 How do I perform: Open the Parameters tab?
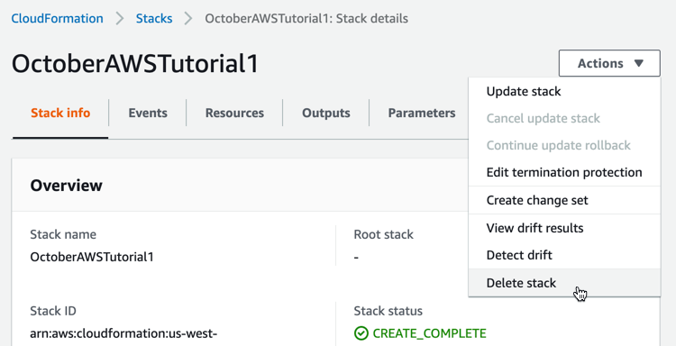click(x=422, y=113)
